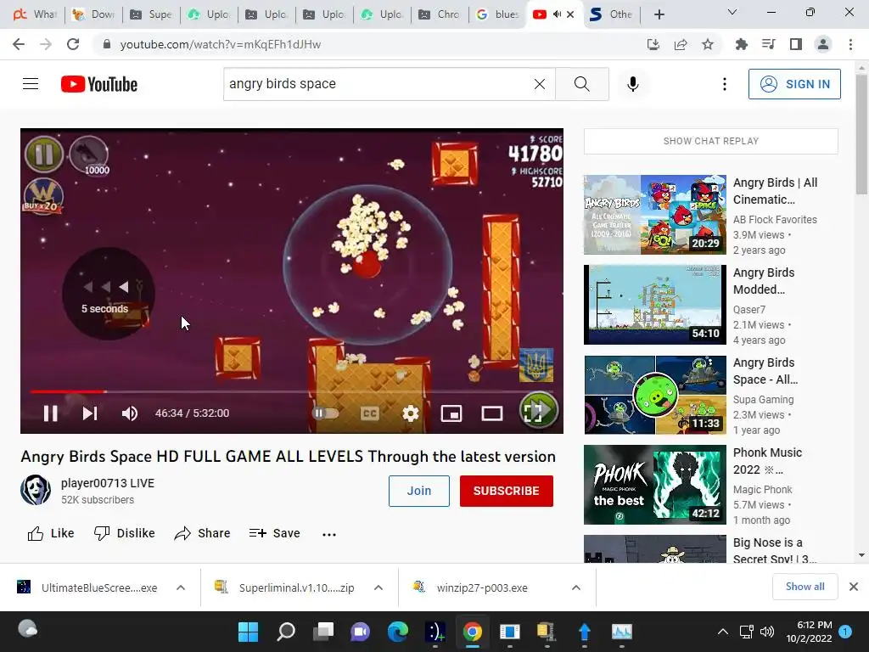Go to the YouTube home logo
The height and width of the screenshot is (652, 869).
pyautogui.click(x=99, y=84)
